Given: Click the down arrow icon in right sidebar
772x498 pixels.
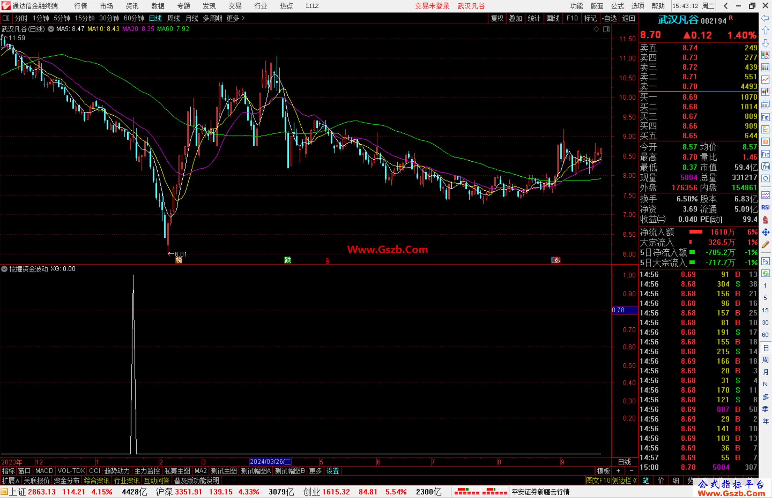Looking at the screenshot, I should 765,43.
